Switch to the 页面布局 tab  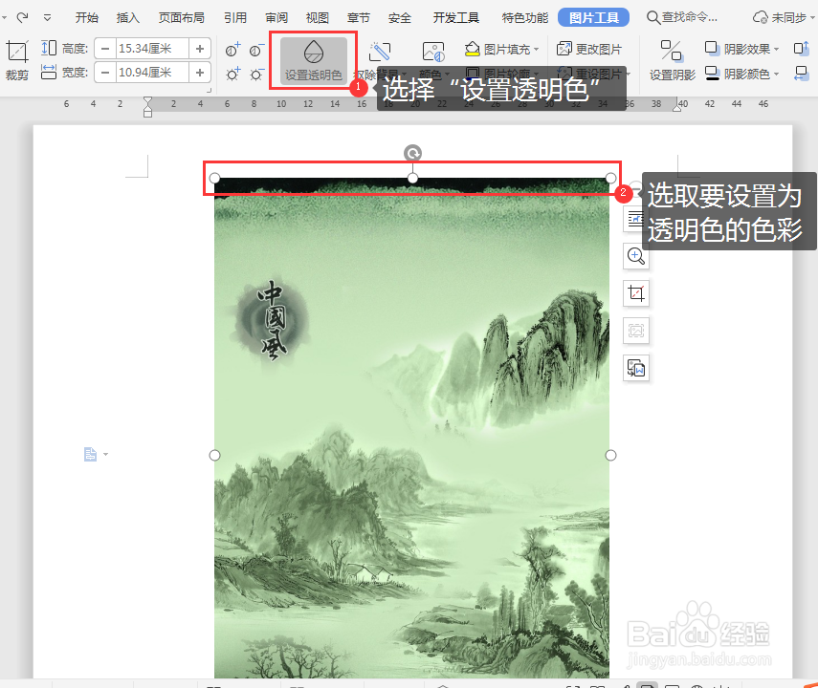point(181,18)
